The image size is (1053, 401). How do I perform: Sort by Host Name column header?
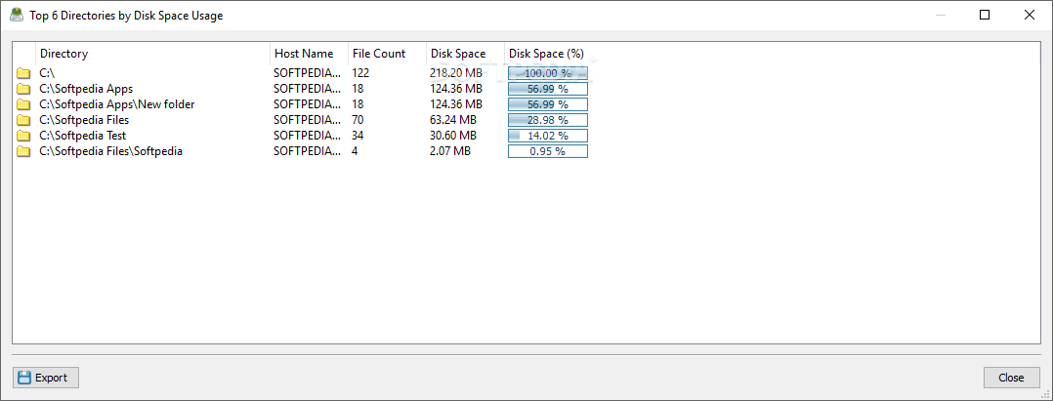tap(309, 54)
